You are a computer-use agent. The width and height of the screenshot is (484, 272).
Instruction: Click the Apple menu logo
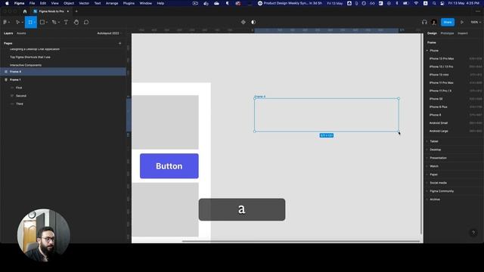click(7, 3)
